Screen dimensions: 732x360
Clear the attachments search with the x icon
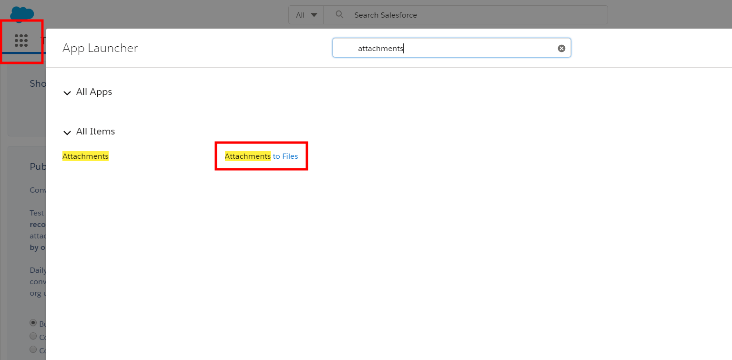[x=561, y=48]
